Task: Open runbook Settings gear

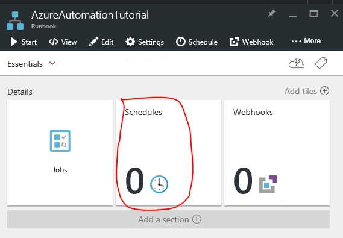Action: (145, 42)
